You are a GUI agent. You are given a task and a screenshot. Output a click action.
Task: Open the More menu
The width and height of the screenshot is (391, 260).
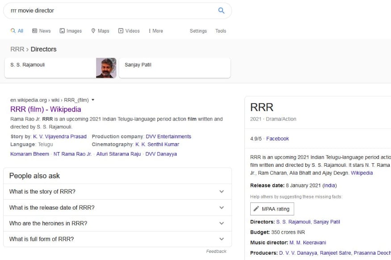tap(156, 31)
